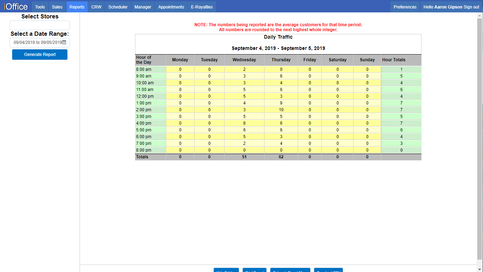Click Wednesday value 6 in 5:00 pm row

pos(244,130)
